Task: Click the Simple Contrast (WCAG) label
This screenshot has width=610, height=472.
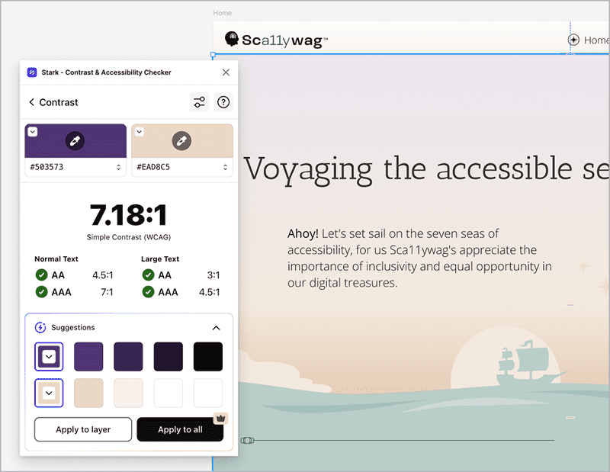Action: tap(129, 237)
